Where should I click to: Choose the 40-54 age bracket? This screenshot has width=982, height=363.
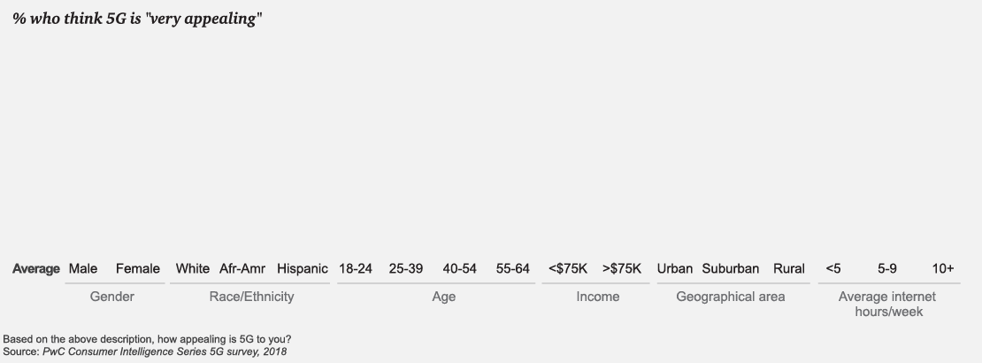[x=460, y=268]
